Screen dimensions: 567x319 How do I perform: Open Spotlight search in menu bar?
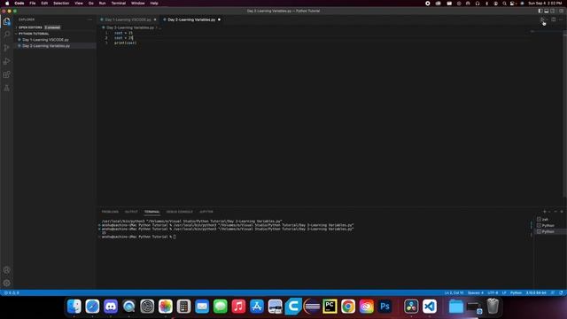point(504,4)
